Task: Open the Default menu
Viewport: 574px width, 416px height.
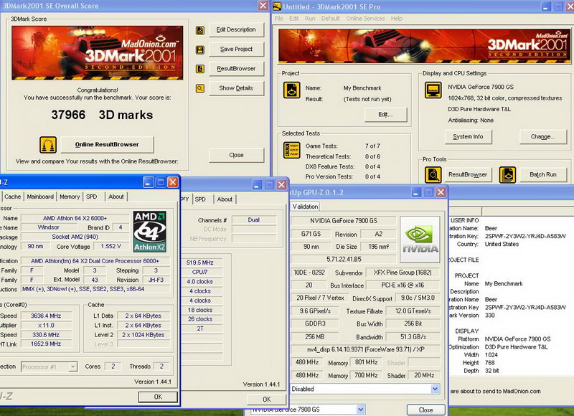Action: pos(331,19)
